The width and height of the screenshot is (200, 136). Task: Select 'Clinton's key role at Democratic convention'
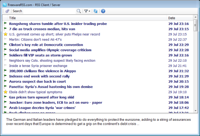(x=46, y=45)
